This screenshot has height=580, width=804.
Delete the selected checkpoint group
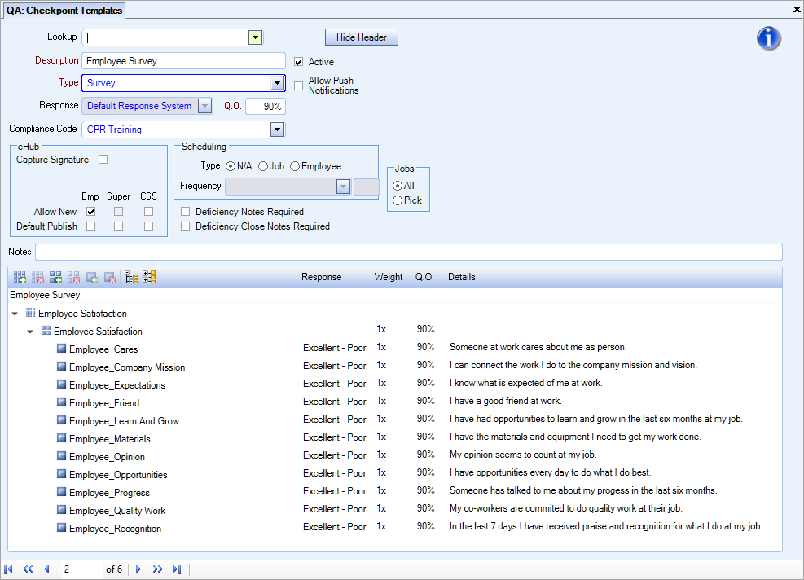[37, 277]
